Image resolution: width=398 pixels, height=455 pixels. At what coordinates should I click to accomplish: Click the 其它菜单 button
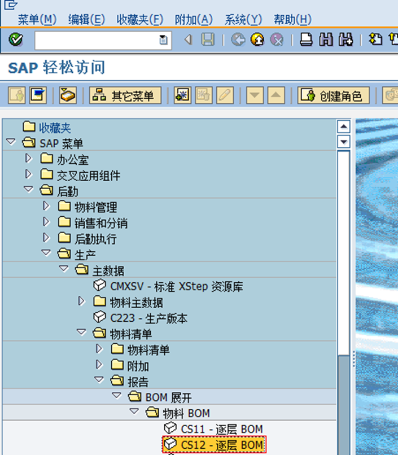[x=125, y=95]
